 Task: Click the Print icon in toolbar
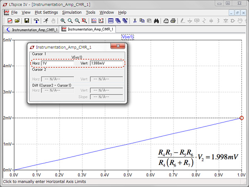pos(173,20)
